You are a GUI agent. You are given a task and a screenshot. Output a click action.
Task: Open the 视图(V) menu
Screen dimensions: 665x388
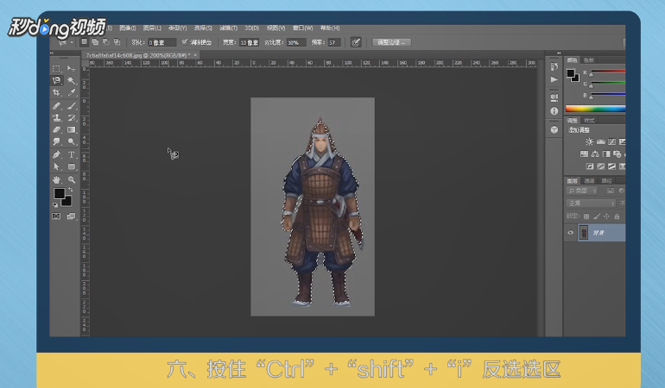click(275, 28)
